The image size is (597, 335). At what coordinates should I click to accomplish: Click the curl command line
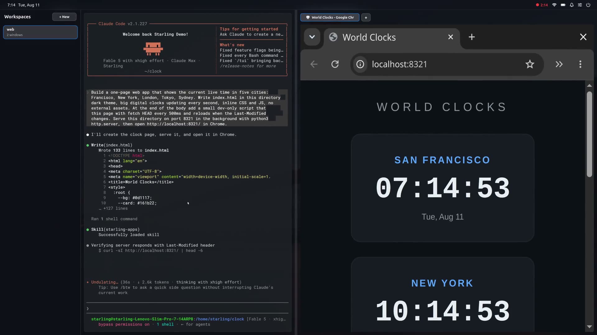point(150,250)
